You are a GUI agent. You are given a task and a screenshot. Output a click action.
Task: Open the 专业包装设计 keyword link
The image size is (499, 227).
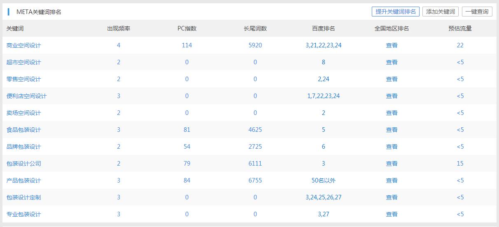pyautogui.click(x=24, y=214)
